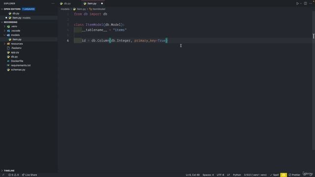This screenshot has width=315, height=177.
Task: Expand the Timeline panel
Action: tap(9, 171)
